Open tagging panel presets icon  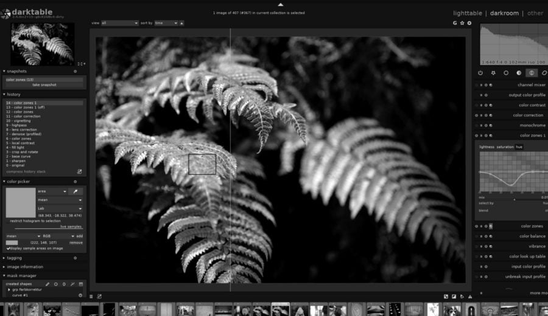click(75, 258)
